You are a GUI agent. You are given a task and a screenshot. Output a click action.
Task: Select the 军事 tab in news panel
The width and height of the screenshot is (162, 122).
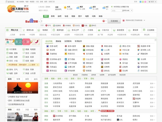coord(18,79)
